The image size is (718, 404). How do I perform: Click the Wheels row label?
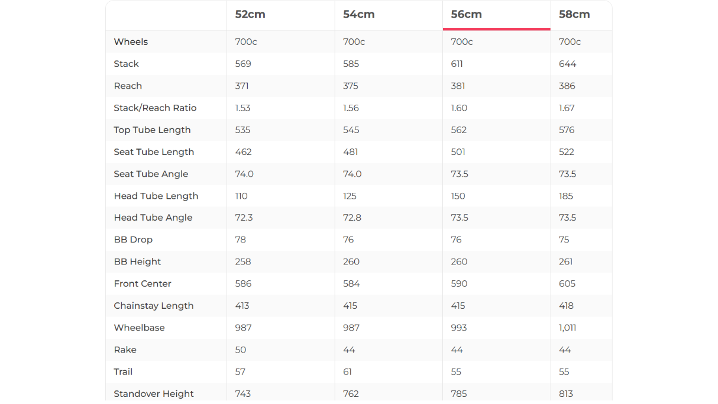[131, 42]
